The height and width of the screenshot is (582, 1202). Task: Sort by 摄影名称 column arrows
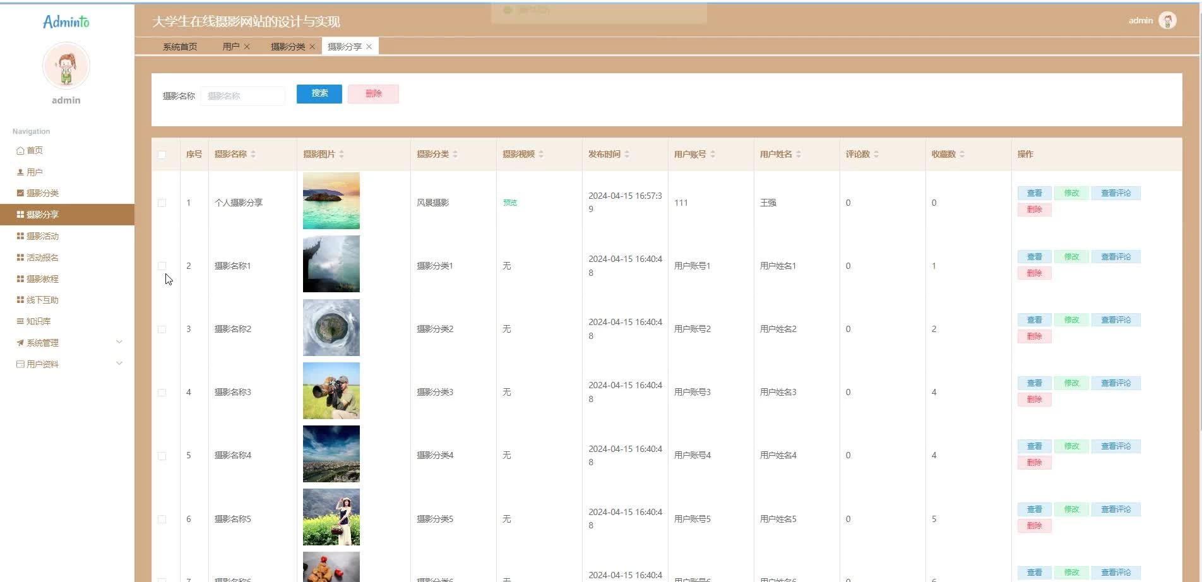pos(253,154)
